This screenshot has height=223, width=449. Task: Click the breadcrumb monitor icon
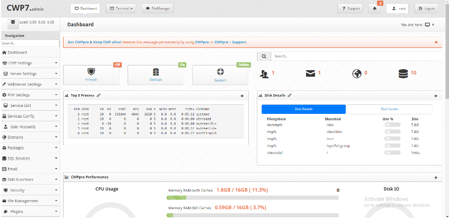pyautogui.click(x=427, y=25)
